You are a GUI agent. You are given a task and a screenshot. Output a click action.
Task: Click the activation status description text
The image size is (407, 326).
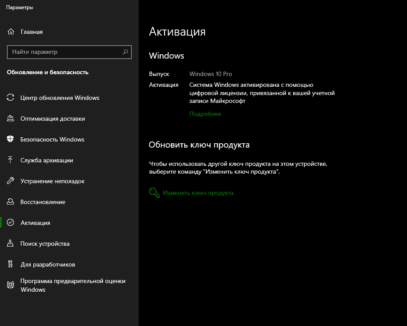click(262, 93)
